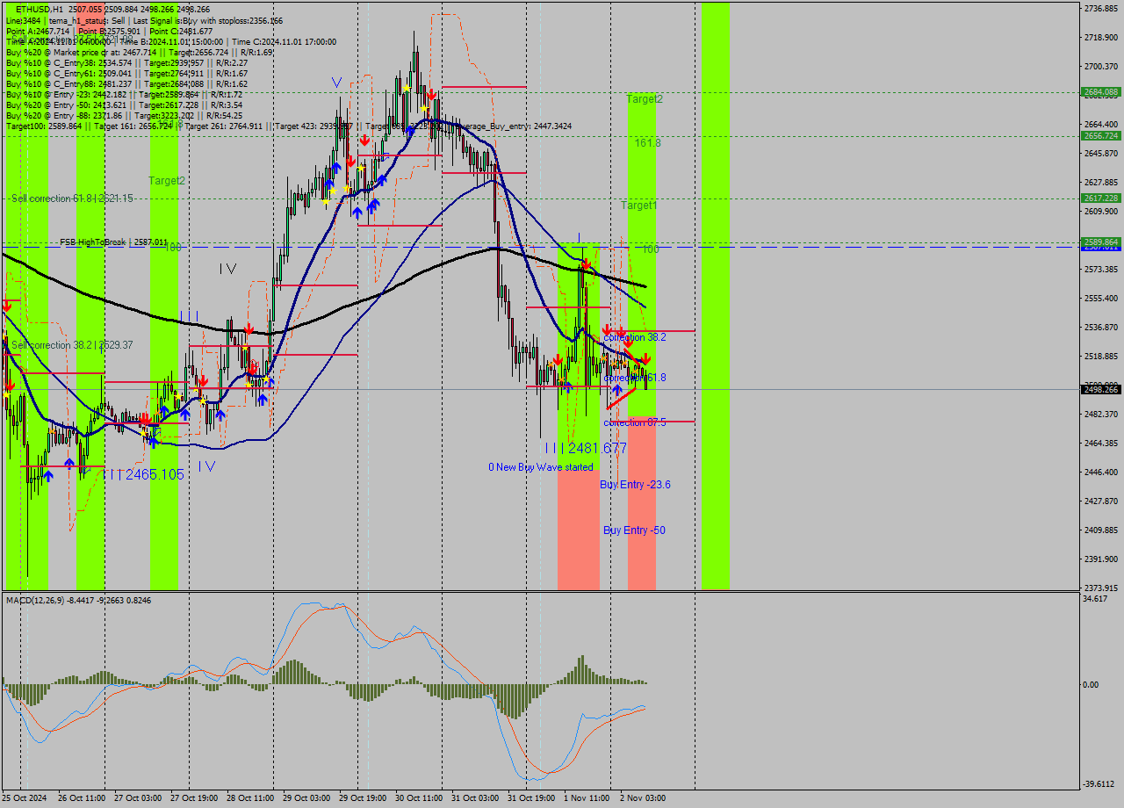This screenshot has height=808, width=1124.
Task: Select the 'correction 38.2' chart label
Action: point(635,337)
